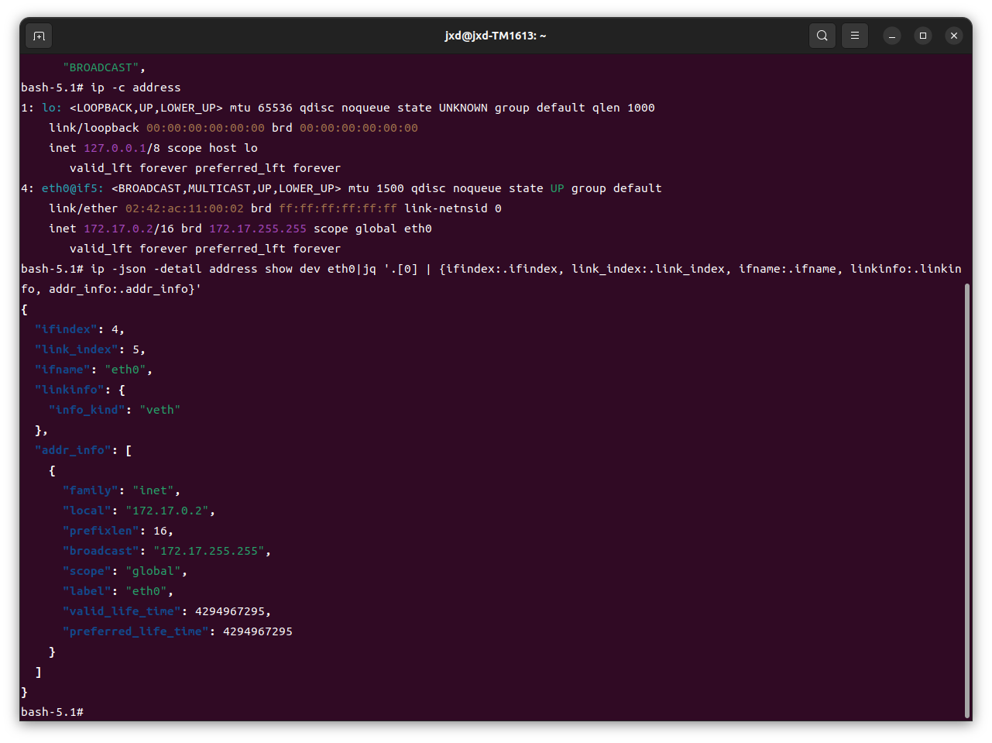The width and height of the screenshot is (992, 743).
Task: Open the terminal hamburger menu
Action: tap(854, 36)
